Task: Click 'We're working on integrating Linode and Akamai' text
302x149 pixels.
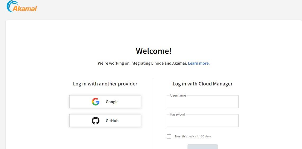Action: coord(142,63)
